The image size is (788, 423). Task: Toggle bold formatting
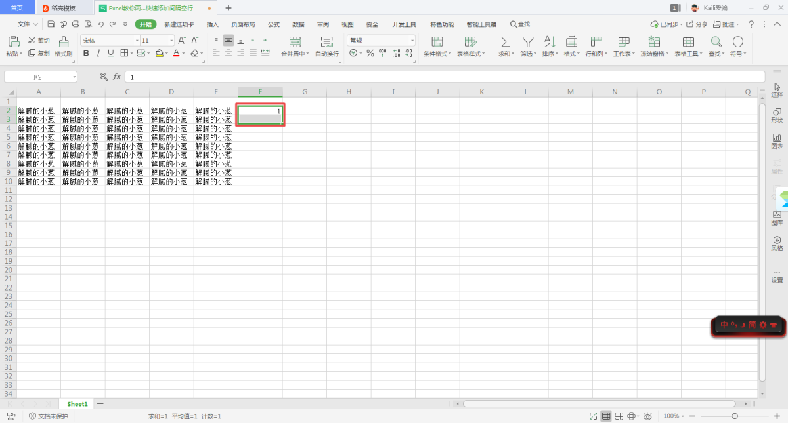pyautogui.click(x=85, y=53)
